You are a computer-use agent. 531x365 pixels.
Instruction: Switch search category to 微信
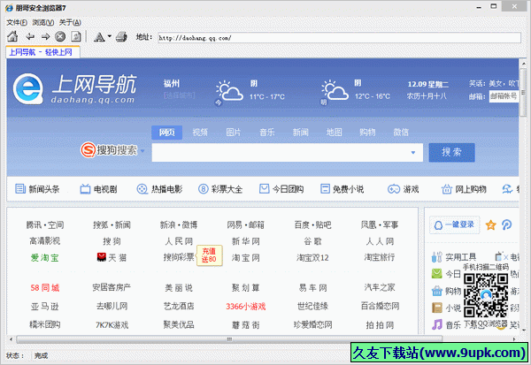coord(401,133)
